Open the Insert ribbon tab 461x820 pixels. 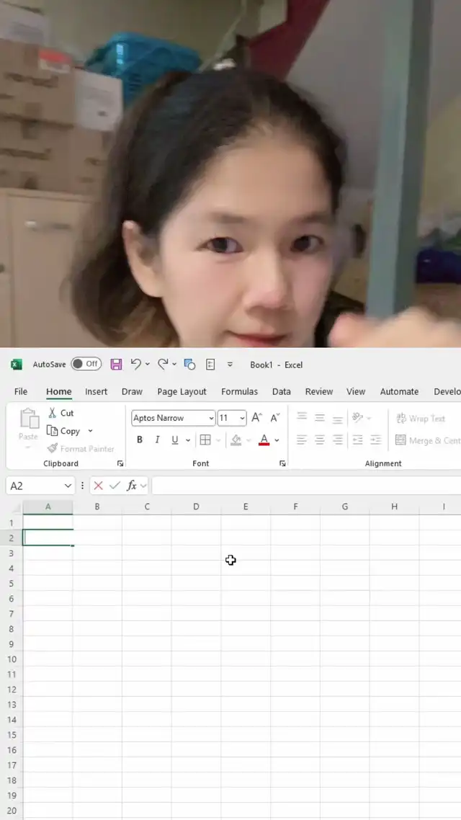[96, 391]
